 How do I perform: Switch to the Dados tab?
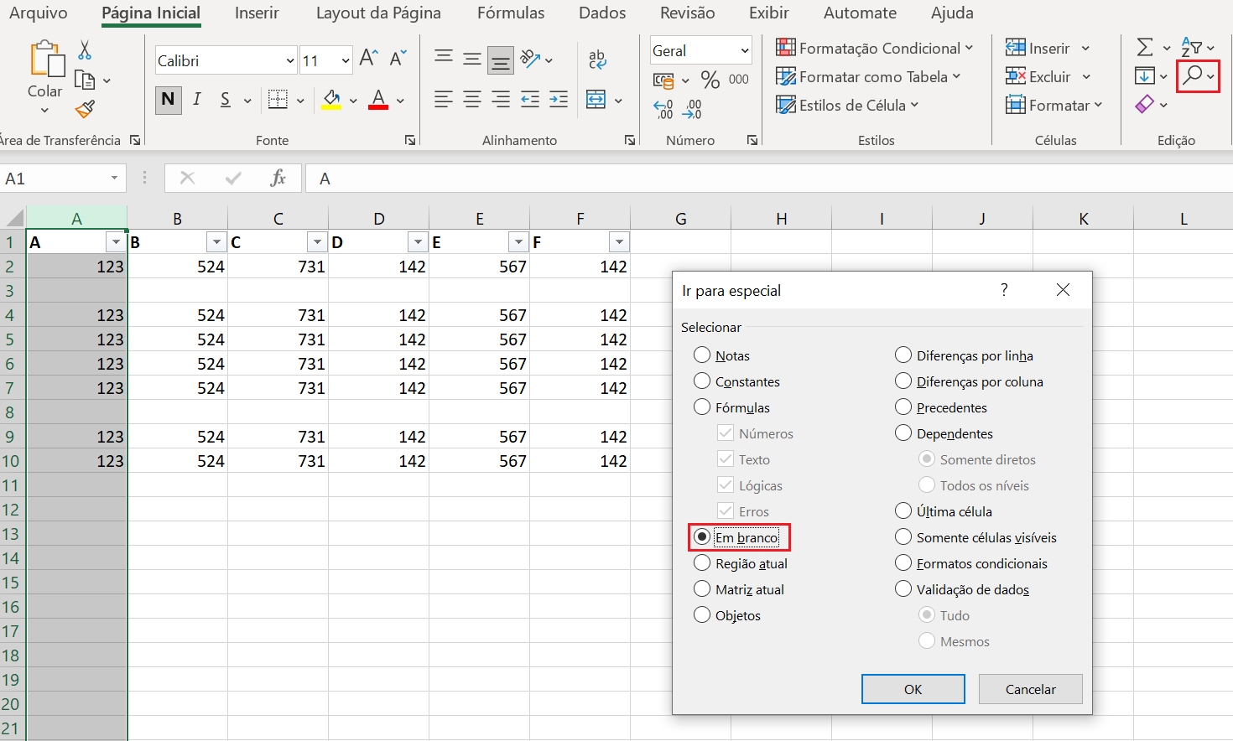pos(602,13)
